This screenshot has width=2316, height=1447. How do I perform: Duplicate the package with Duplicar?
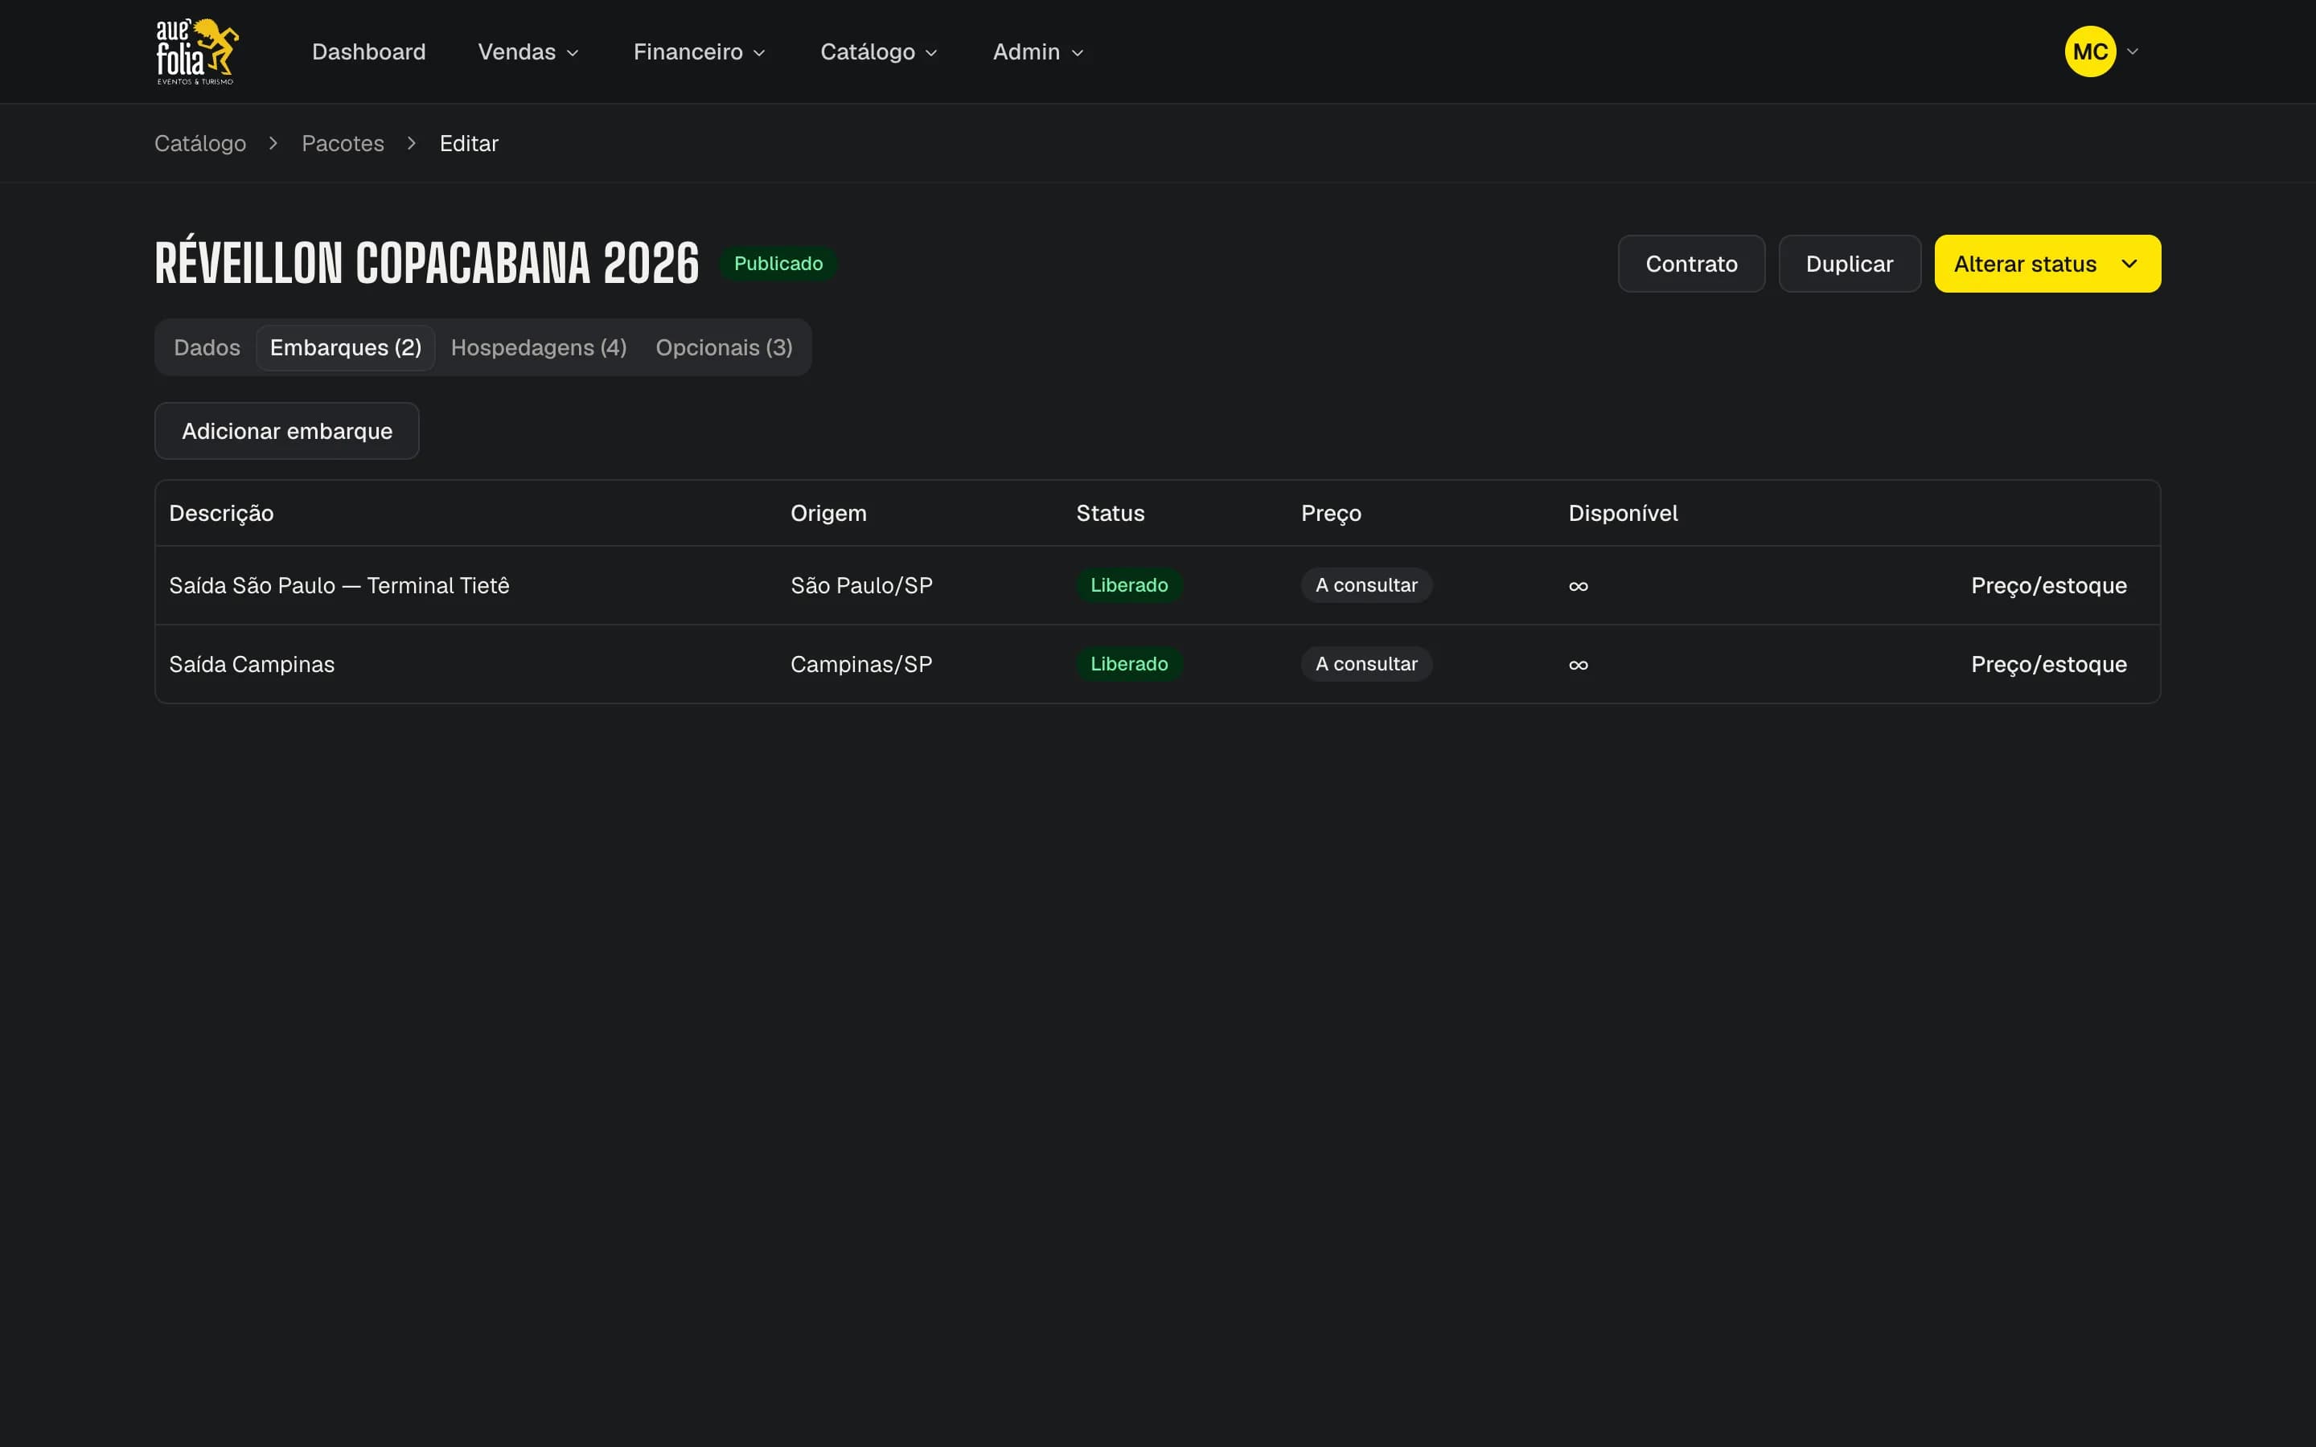tap(1849, 264)
